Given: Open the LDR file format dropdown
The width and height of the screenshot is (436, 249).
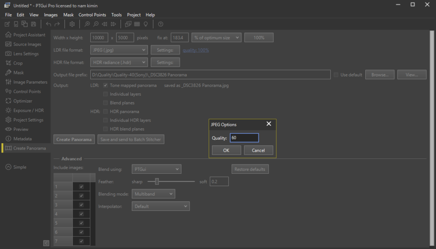Looking at the screenshot, I should click(x=119, y=50).
